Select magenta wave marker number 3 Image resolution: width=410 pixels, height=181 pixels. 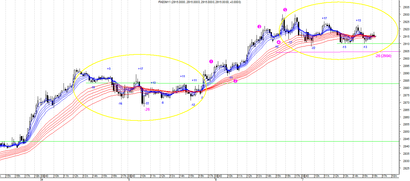pos(259,27)
